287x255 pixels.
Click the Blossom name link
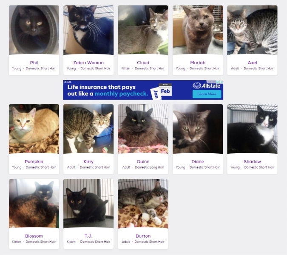pos(34,236)
